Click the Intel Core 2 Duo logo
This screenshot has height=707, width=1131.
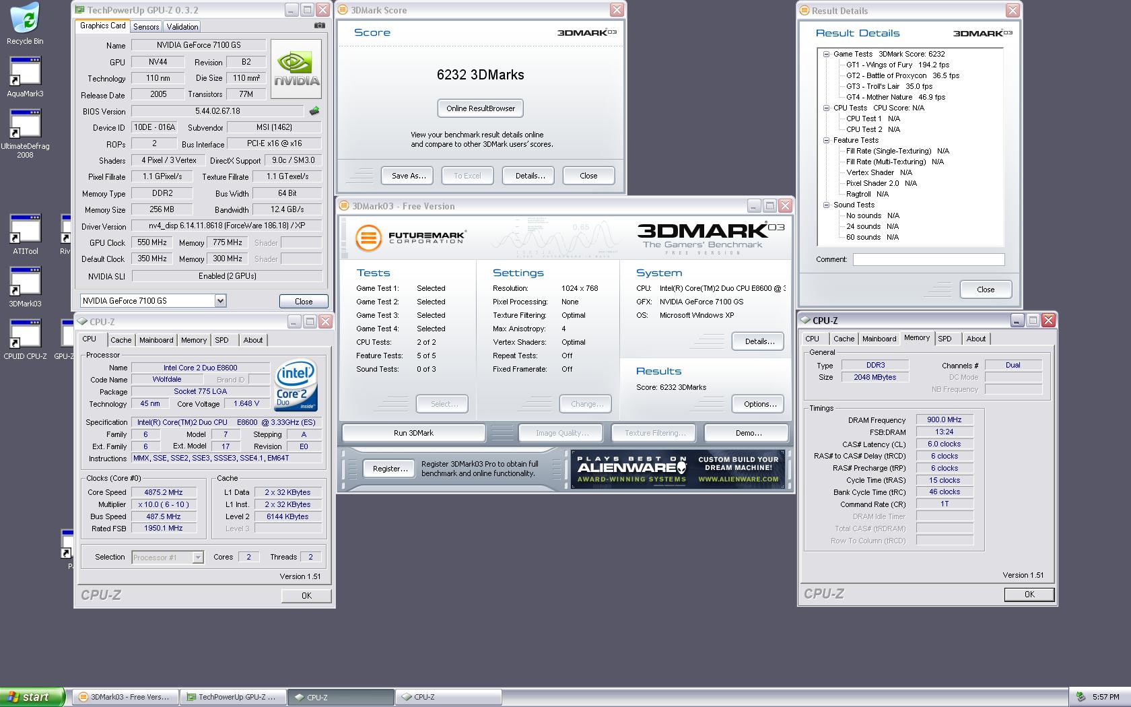[x=296, y=386]
